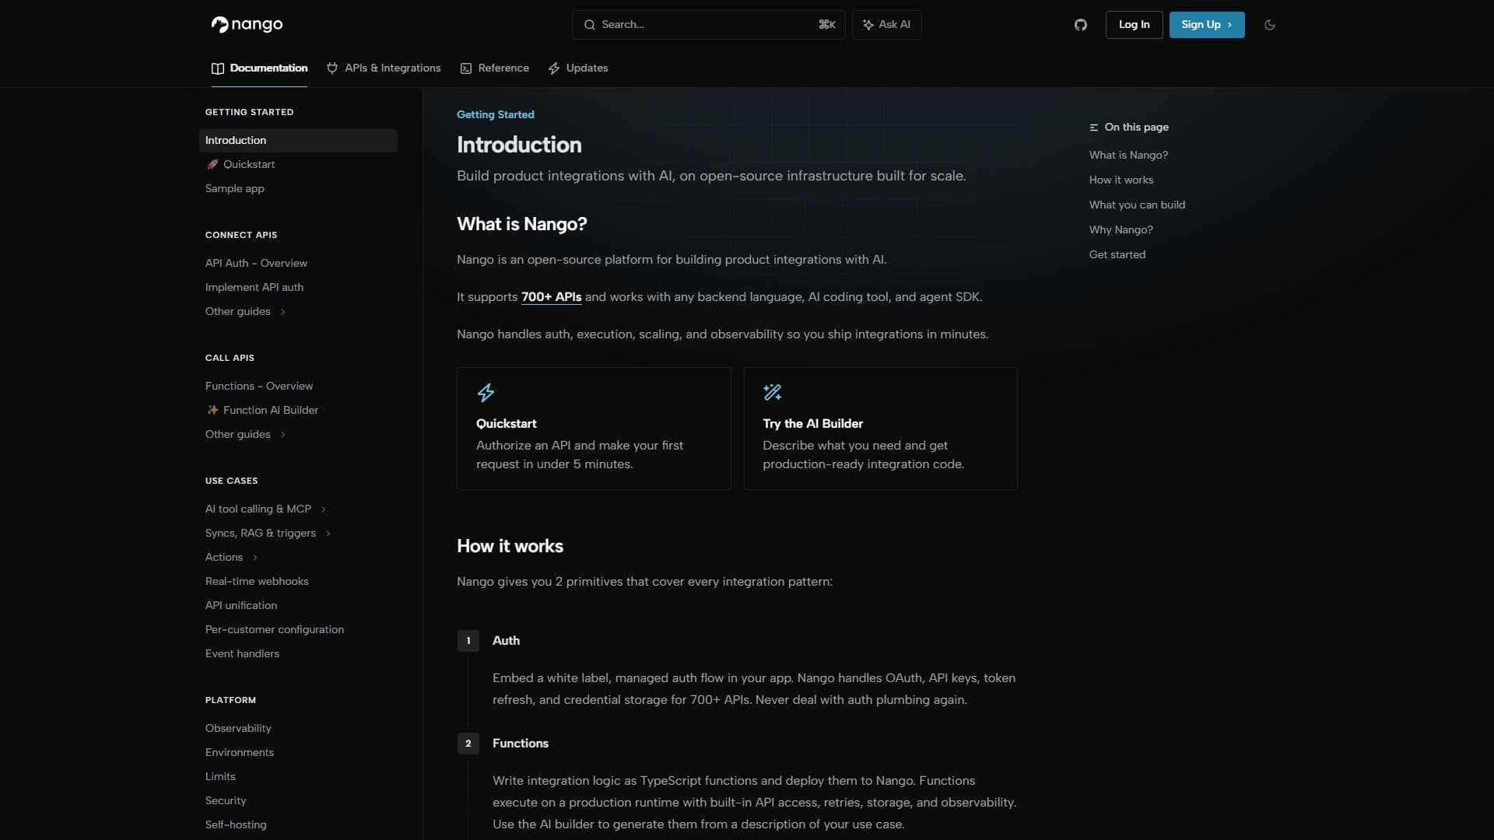Jump to How it works section
1494x840 pixels.
(1121, 180)
